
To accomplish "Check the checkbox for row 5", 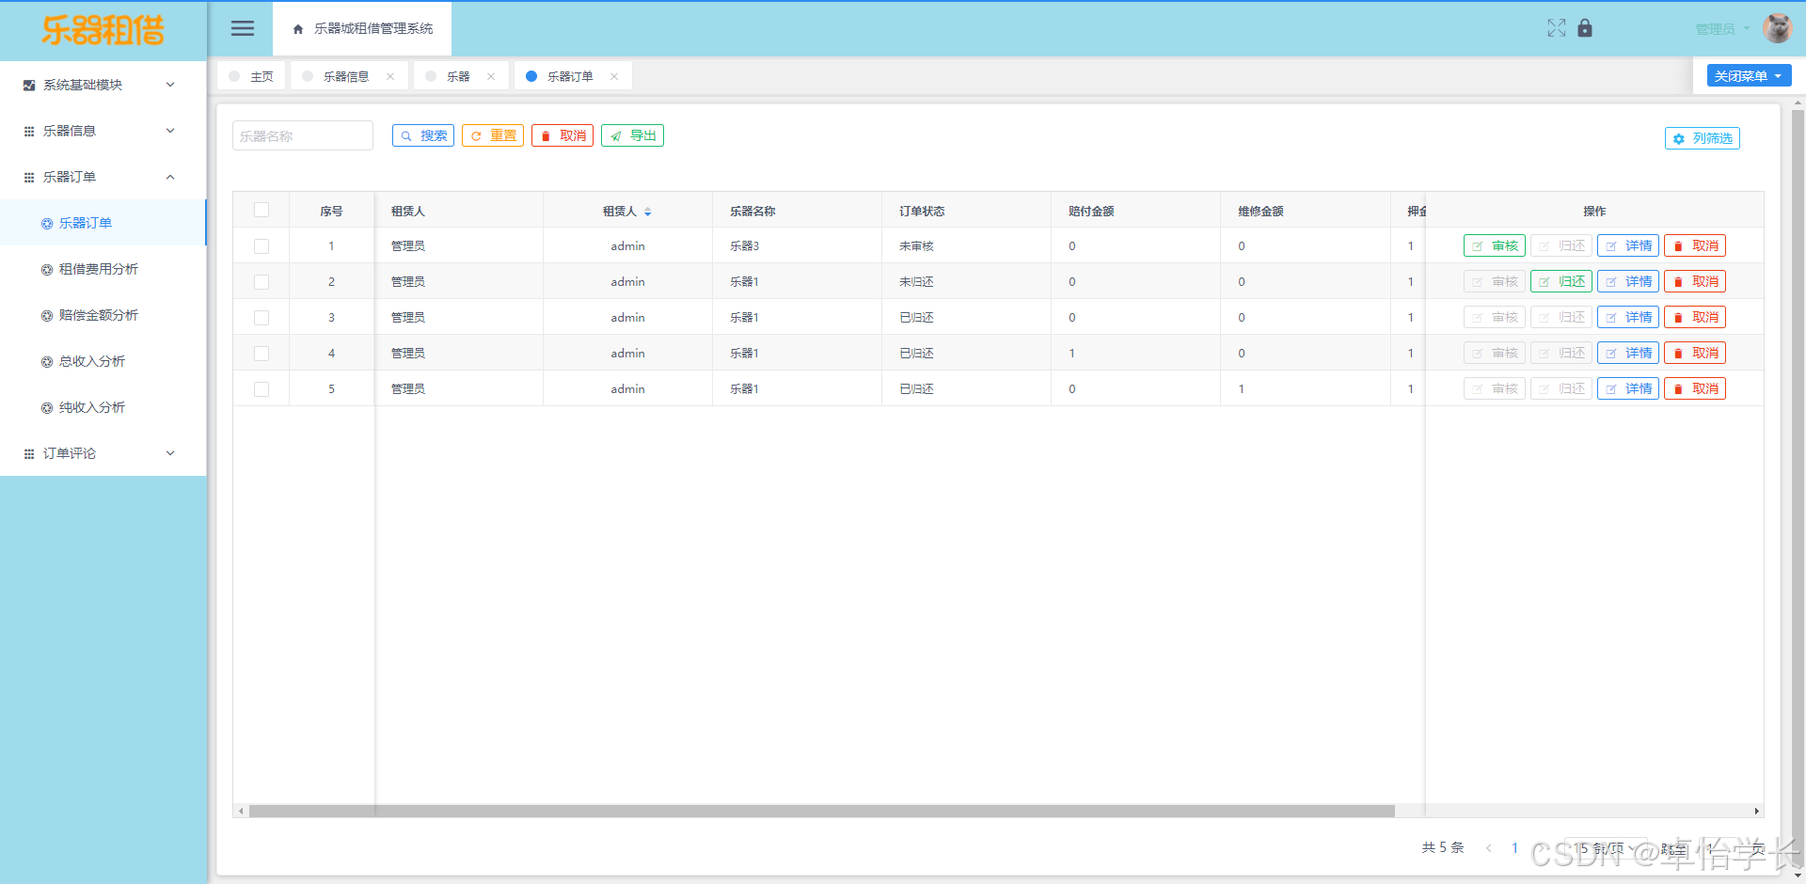I will click(261, 389).
